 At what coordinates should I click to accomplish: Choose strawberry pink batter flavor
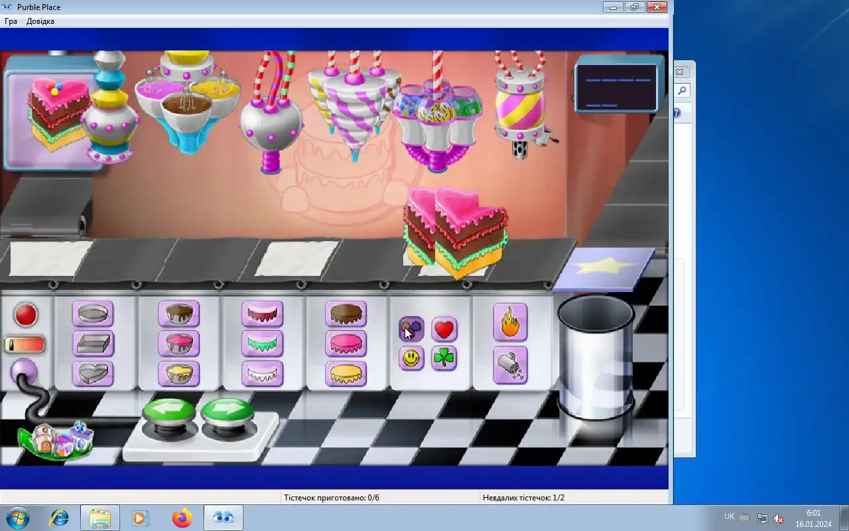[x=179, y=343]
